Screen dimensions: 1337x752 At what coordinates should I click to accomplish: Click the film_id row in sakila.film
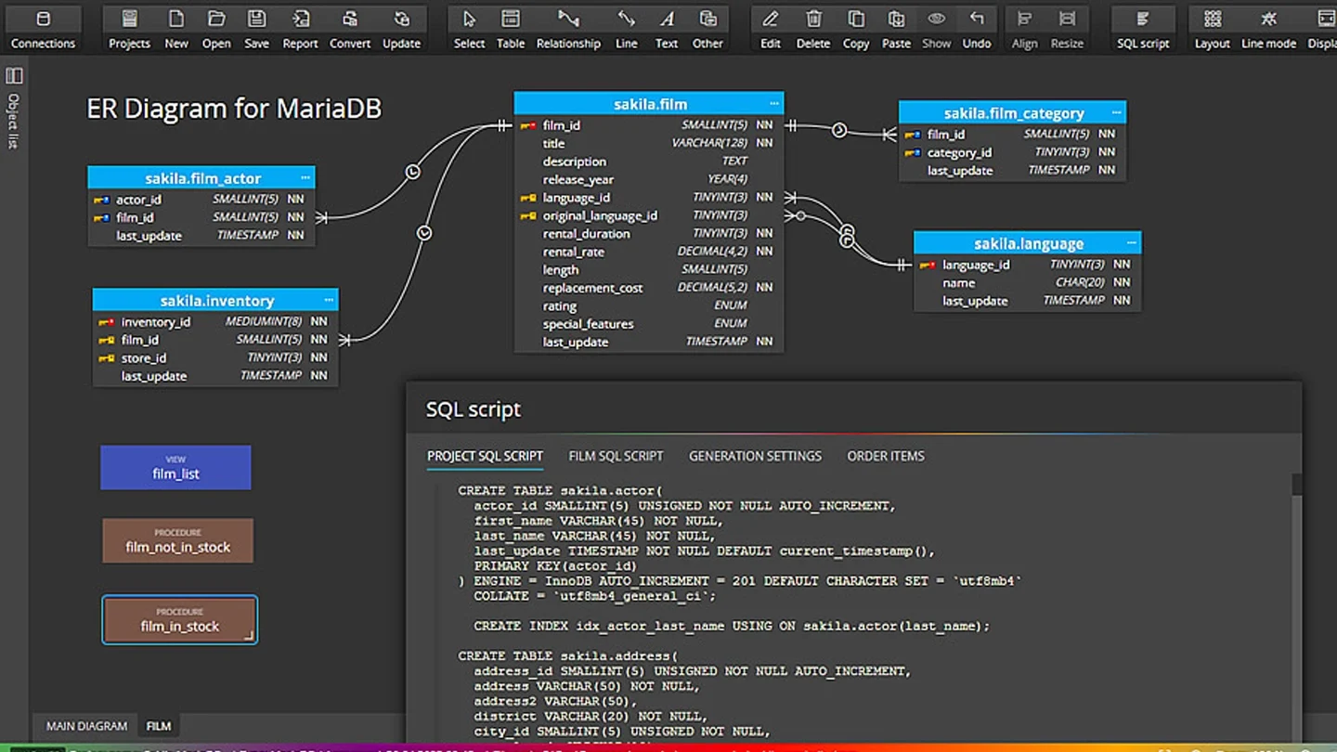pos(648,125)
